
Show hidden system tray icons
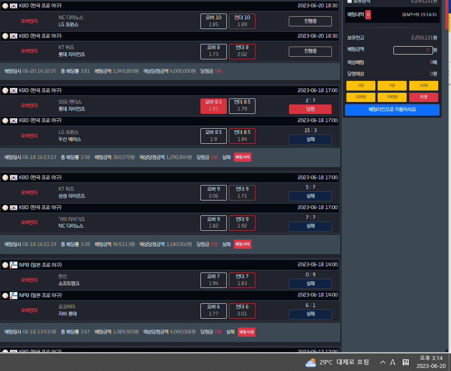382,362
